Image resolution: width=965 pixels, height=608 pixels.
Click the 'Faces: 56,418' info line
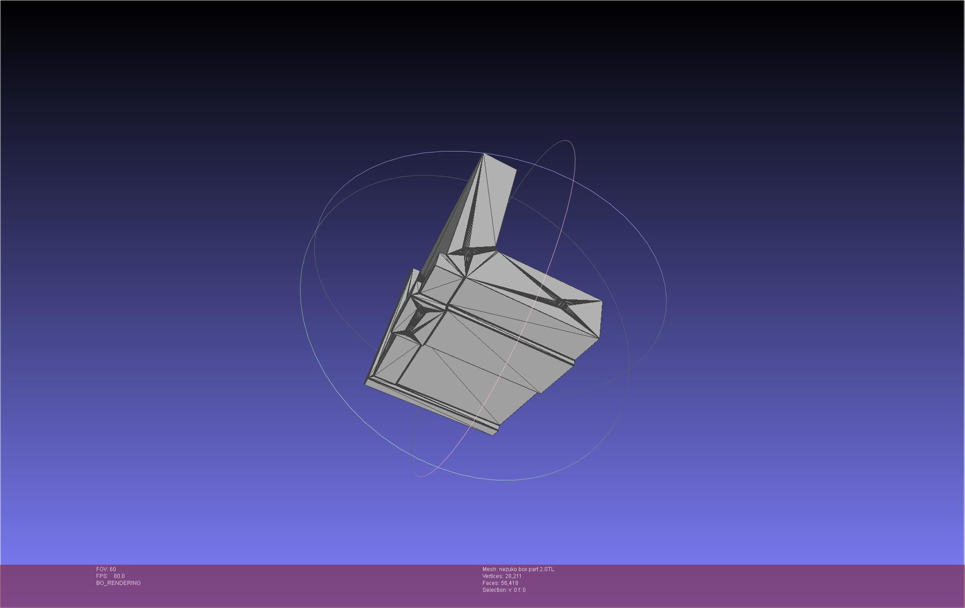click(500, 583)
